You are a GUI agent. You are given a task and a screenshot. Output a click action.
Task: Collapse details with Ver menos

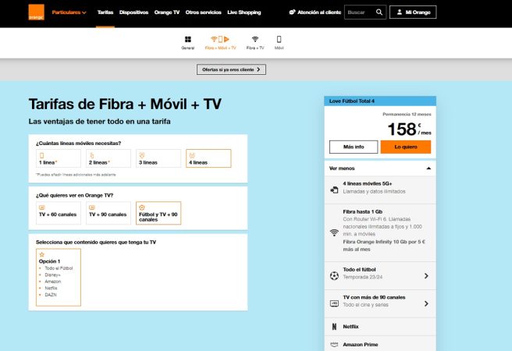[379, 168]
